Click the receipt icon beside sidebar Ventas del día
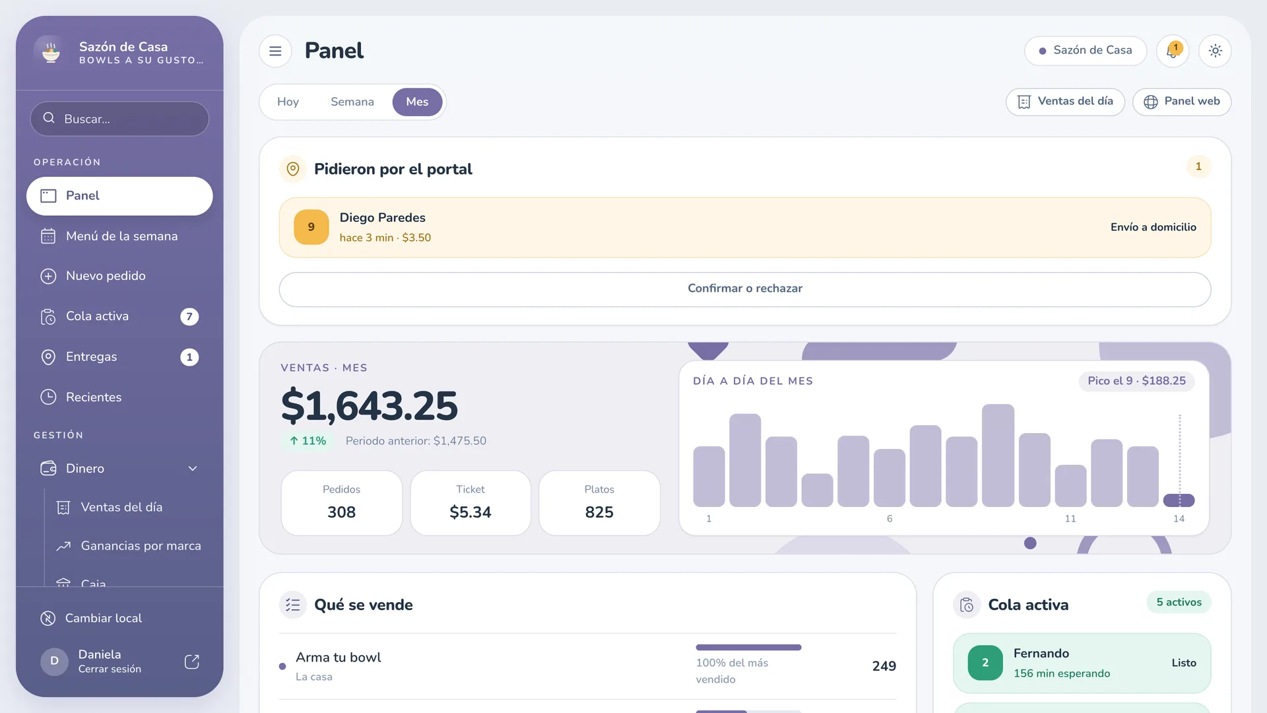 [63, 508]
